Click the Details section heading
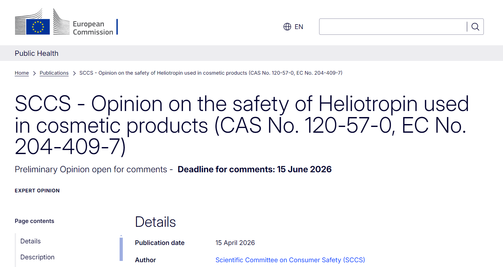The image size is (503, 267). [155, 222]
